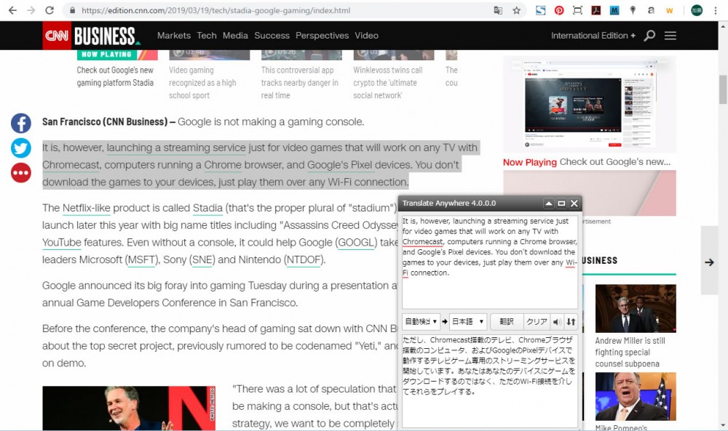
Task: Open the Chromecast link in article
Action: coord(71,165)
